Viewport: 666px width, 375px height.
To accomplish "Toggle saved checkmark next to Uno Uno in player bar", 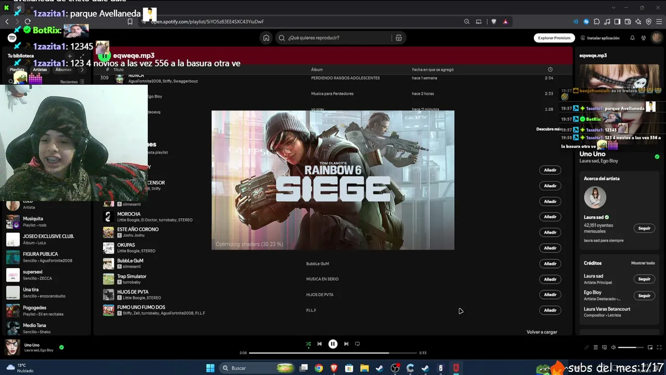I will 61,347.
